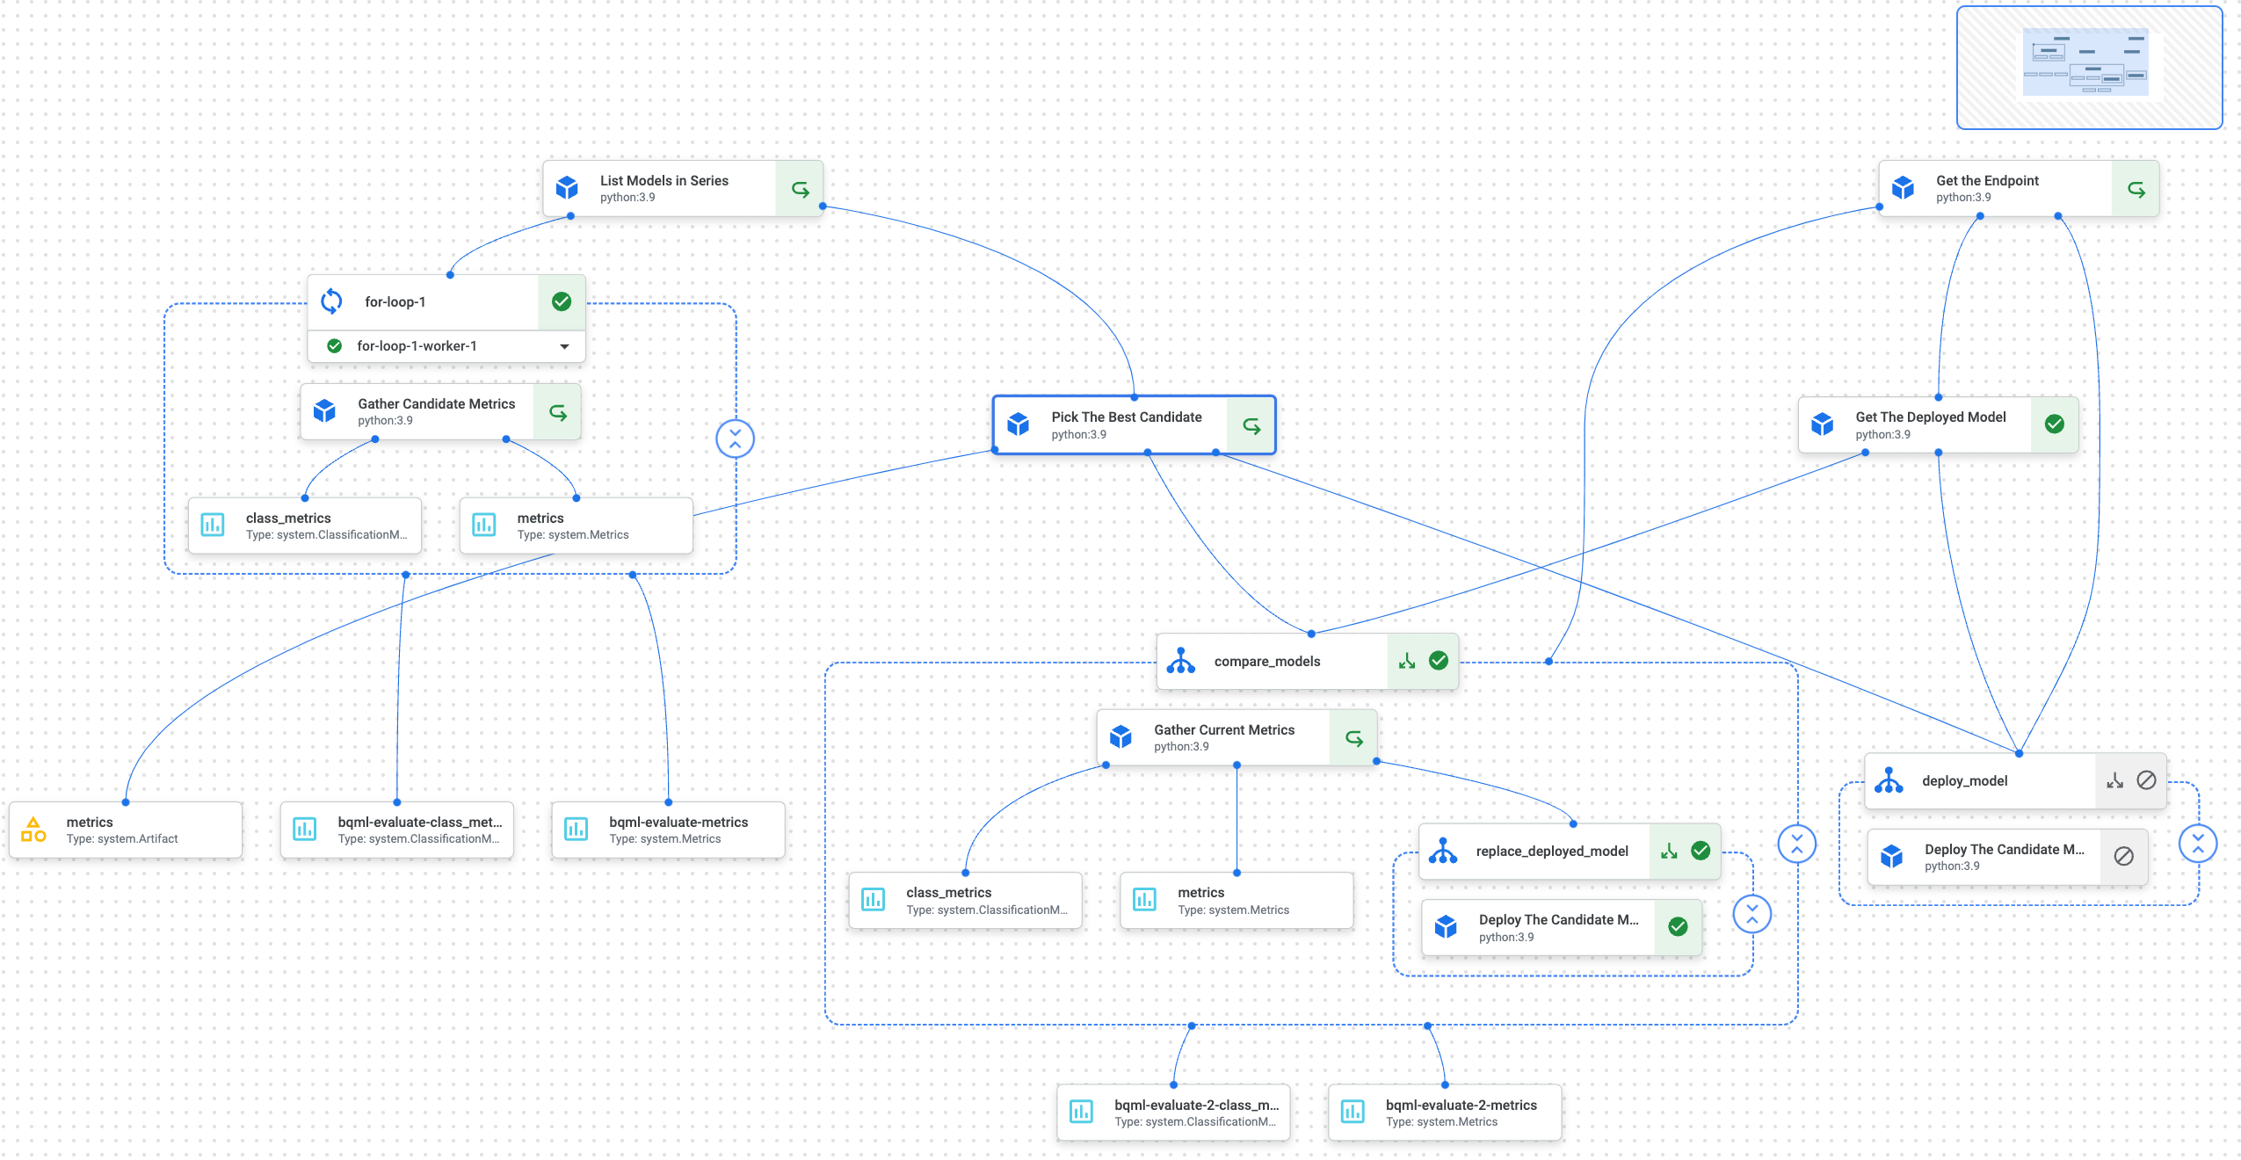2241x1160 pixels.
Task: Click chart icon on bqml-evaluate-metrics node
Action: [576, 830]
